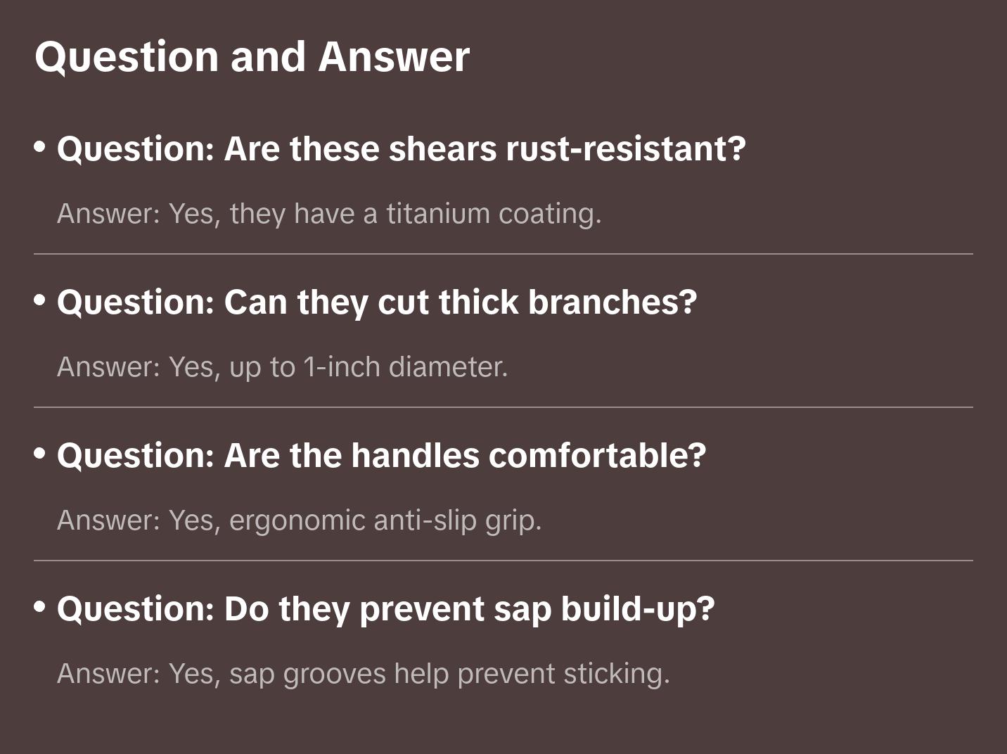
Task: Open the sap build-up question
Action: [385, 608]
